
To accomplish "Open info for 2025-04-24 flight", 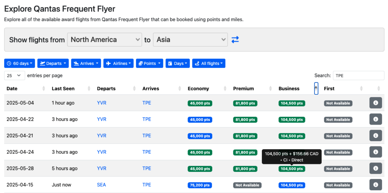I will 375,152.
